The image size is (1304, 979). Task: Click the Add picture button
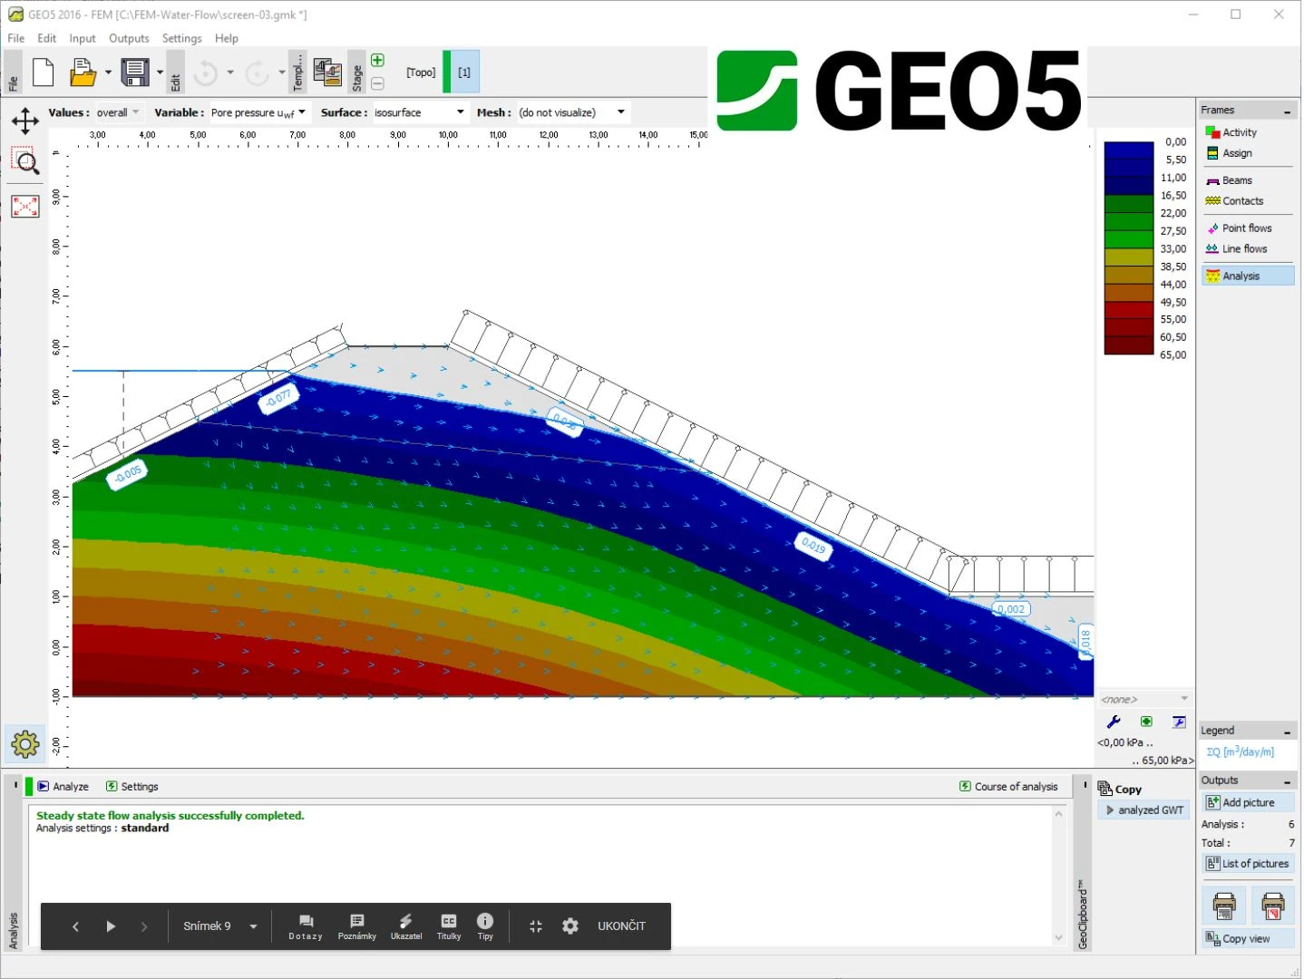1248,803
